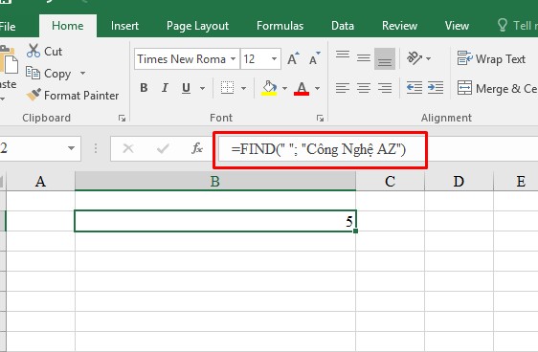The height and width of the screenshot is (352, 538).
Task: Open Clipboard dialog launcher
Action: (122, 119)
